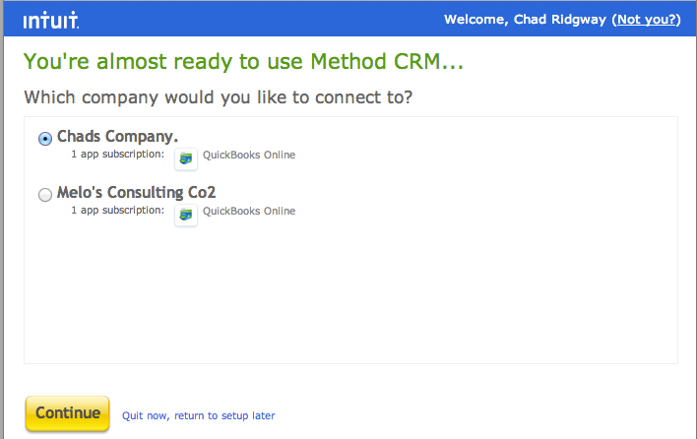This screenshot has height=439, width=697.
Task: Click "1 app subscription" under Chads Company
Action: pos(117,155)
